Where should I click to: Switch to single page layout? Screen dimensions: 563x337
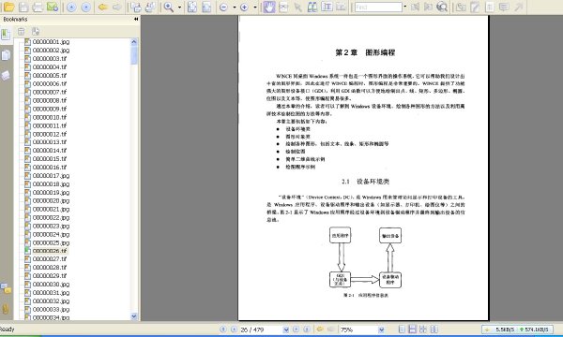[x=403, y=330]
